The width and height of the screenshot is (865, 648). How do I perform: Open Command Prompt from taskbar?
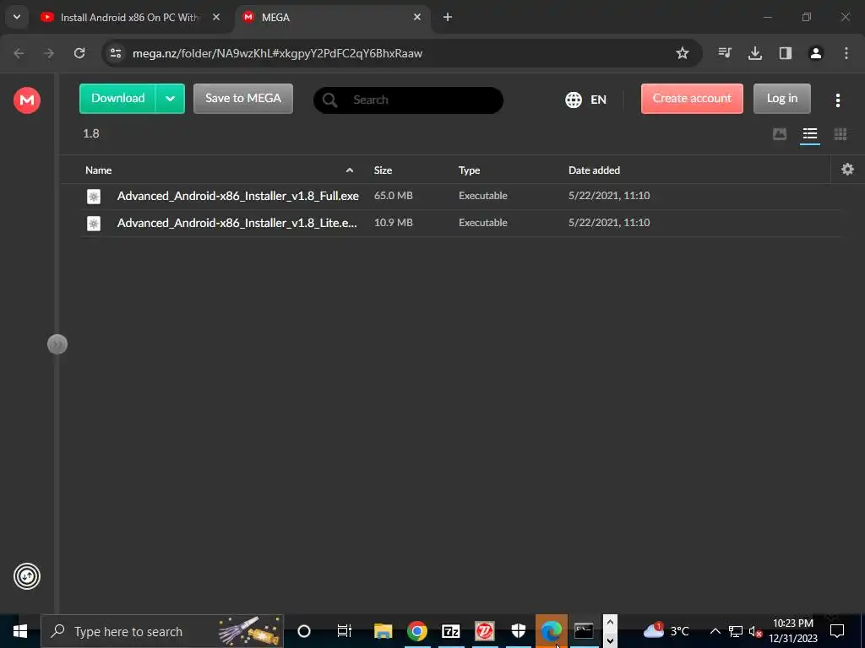point(584,631)
